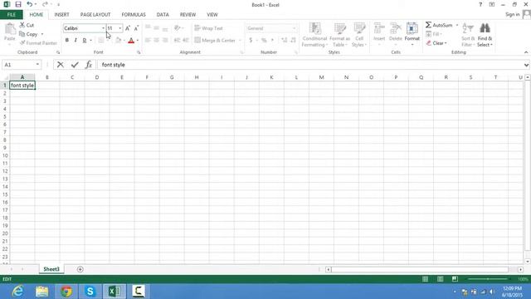Switch to Page Break Preview icon
This screenshot has height=299, width=531.
[x=455, y=279]
